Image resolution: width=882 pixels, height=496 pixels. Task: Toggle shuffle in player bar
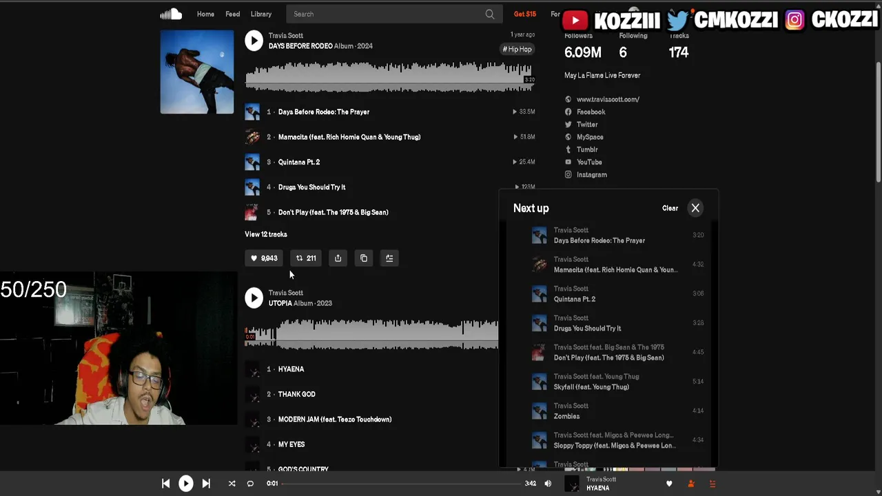pyautogui.click(x=232, y=484)
